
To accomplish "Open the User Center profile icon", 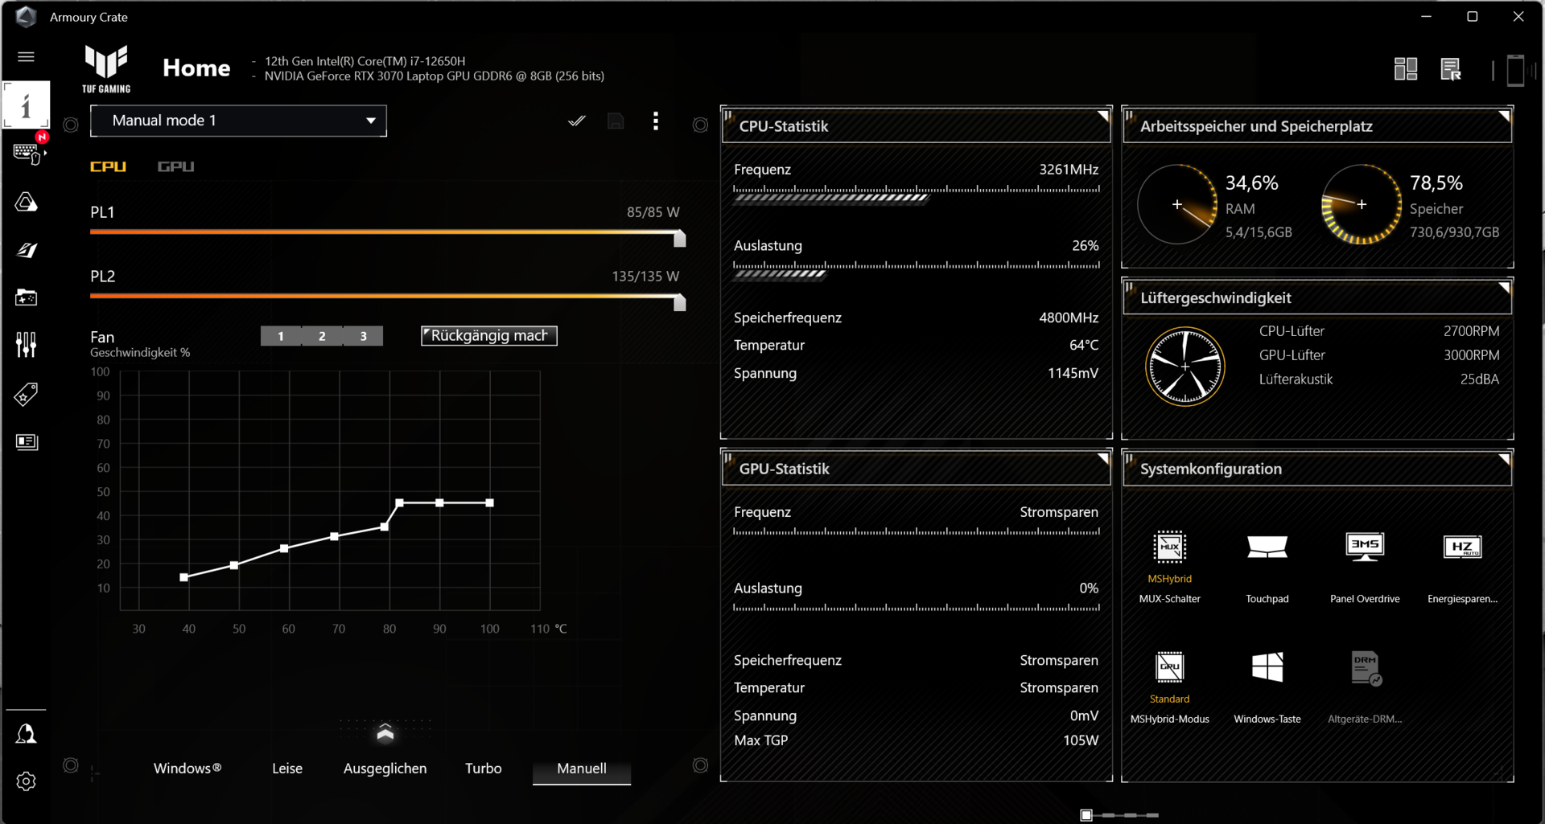I will (26, 733).
